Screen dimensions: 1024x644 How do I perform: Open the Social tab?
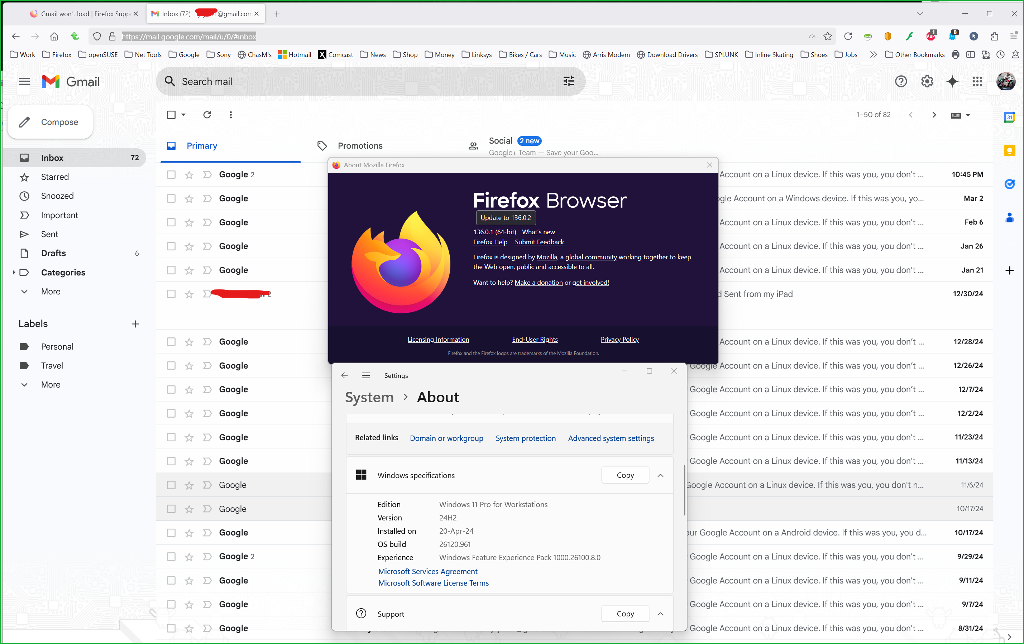tap(501, 141)
